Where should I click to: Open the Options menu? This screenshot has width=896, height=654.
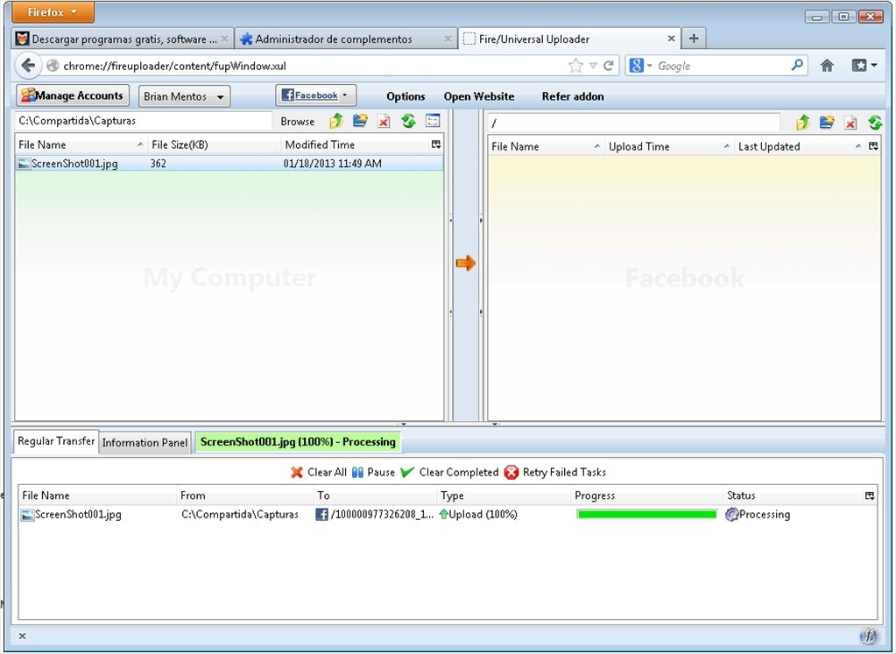tap(406, 96)
